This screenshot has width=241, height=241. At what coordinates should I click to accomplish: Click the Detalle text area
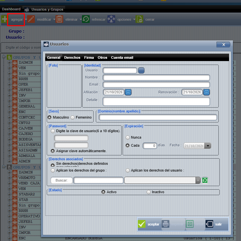(156, 101)
